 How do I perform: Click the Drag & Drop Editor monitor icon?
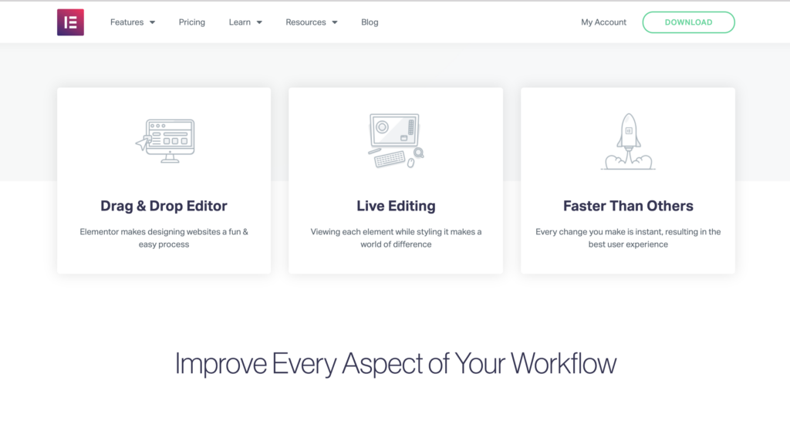(165, 141)
